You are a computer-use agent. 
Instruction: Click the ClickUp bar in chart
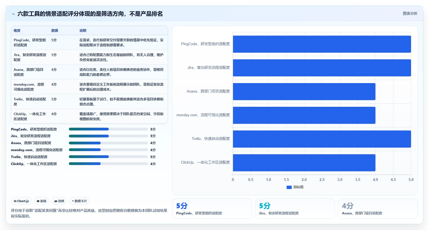point(304,163)
